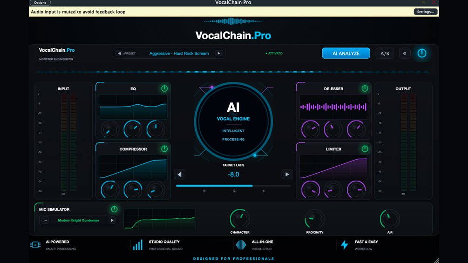Screen dimensions: 468x263
Task: Click the Fast & Easy lightning icon
Action: pyautogui.click(x=345, y=245)
